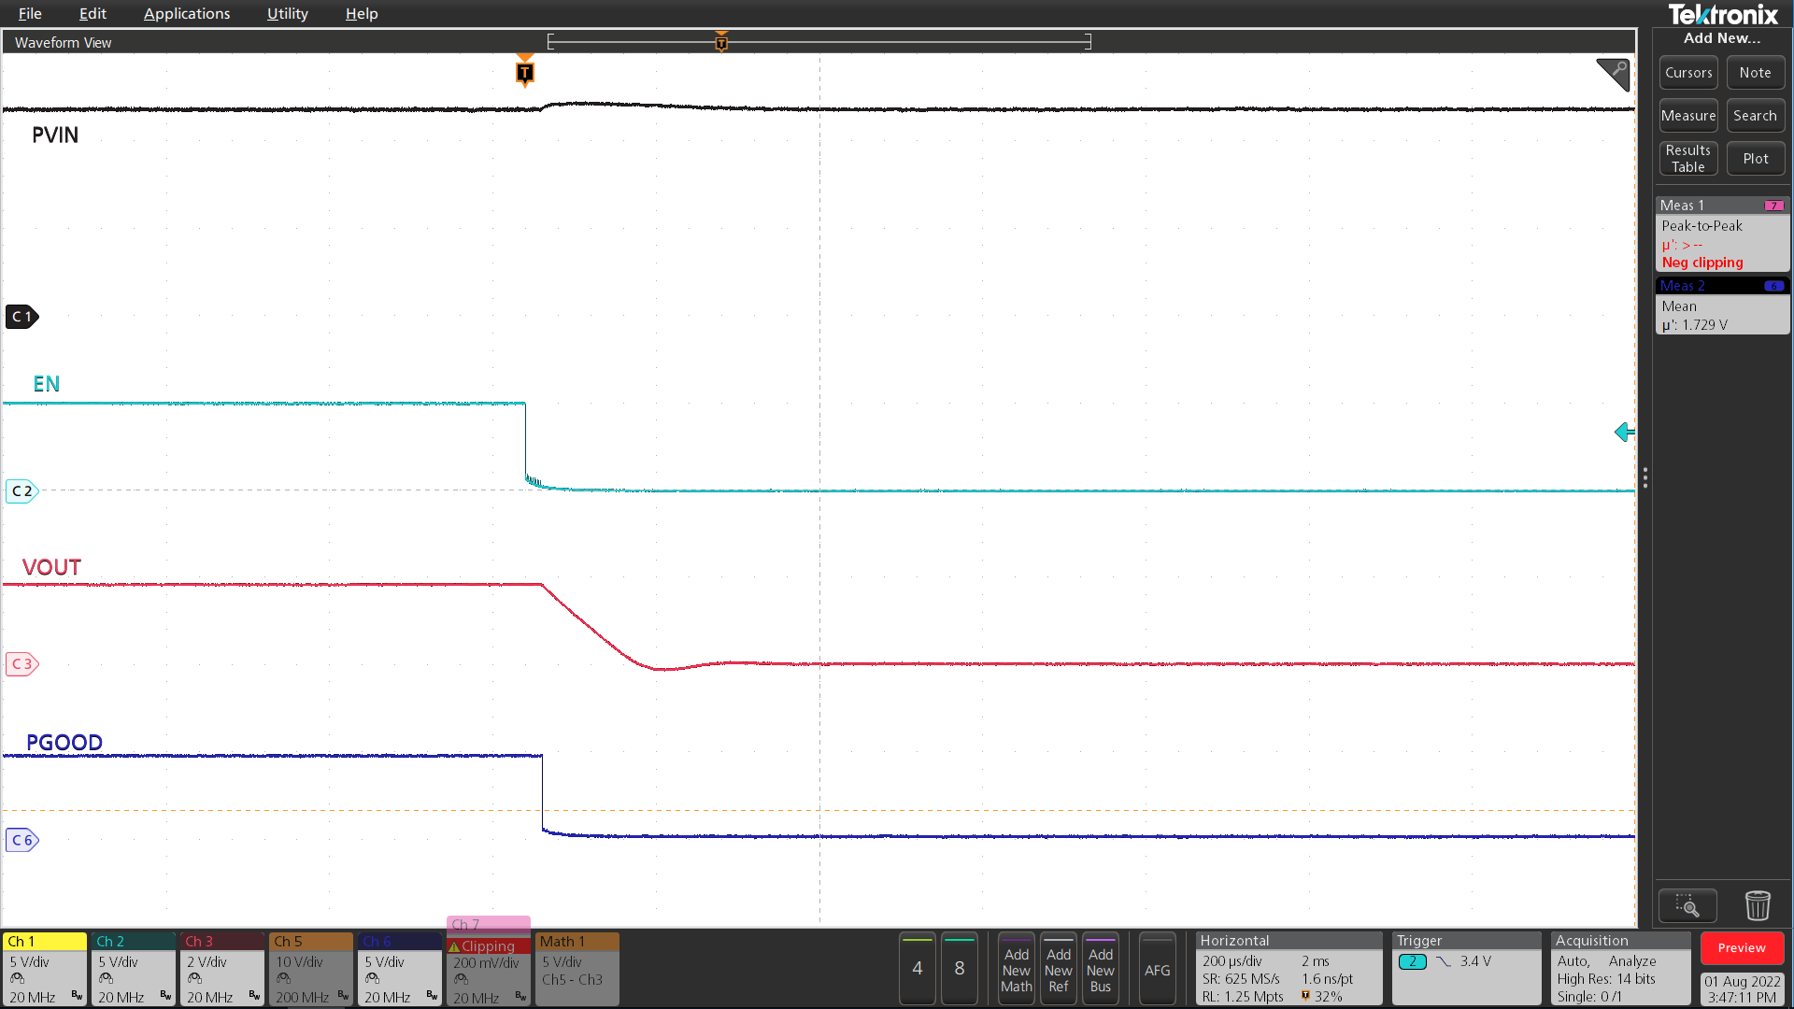
Task: Select the Math 1 badge showing Ch5 - Ch3
Action: [577, 969]
